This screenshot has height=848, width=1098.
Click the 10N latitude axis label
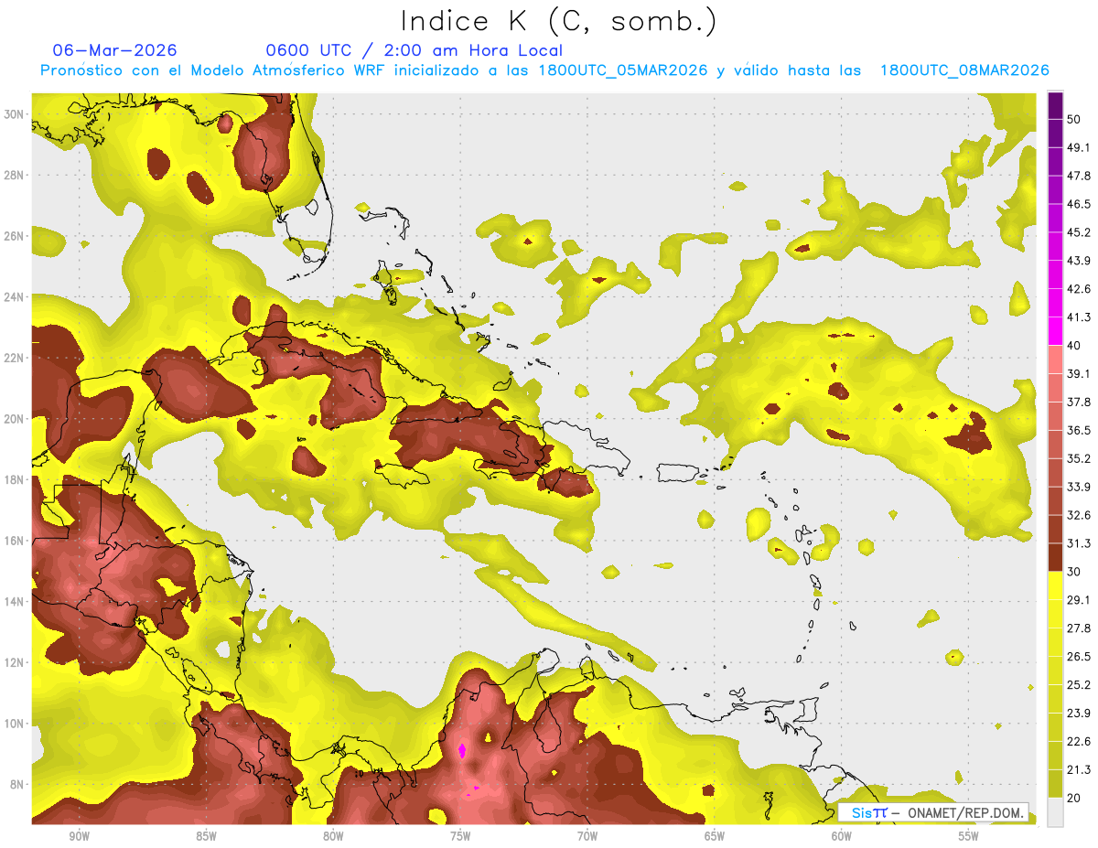[15, 724]
